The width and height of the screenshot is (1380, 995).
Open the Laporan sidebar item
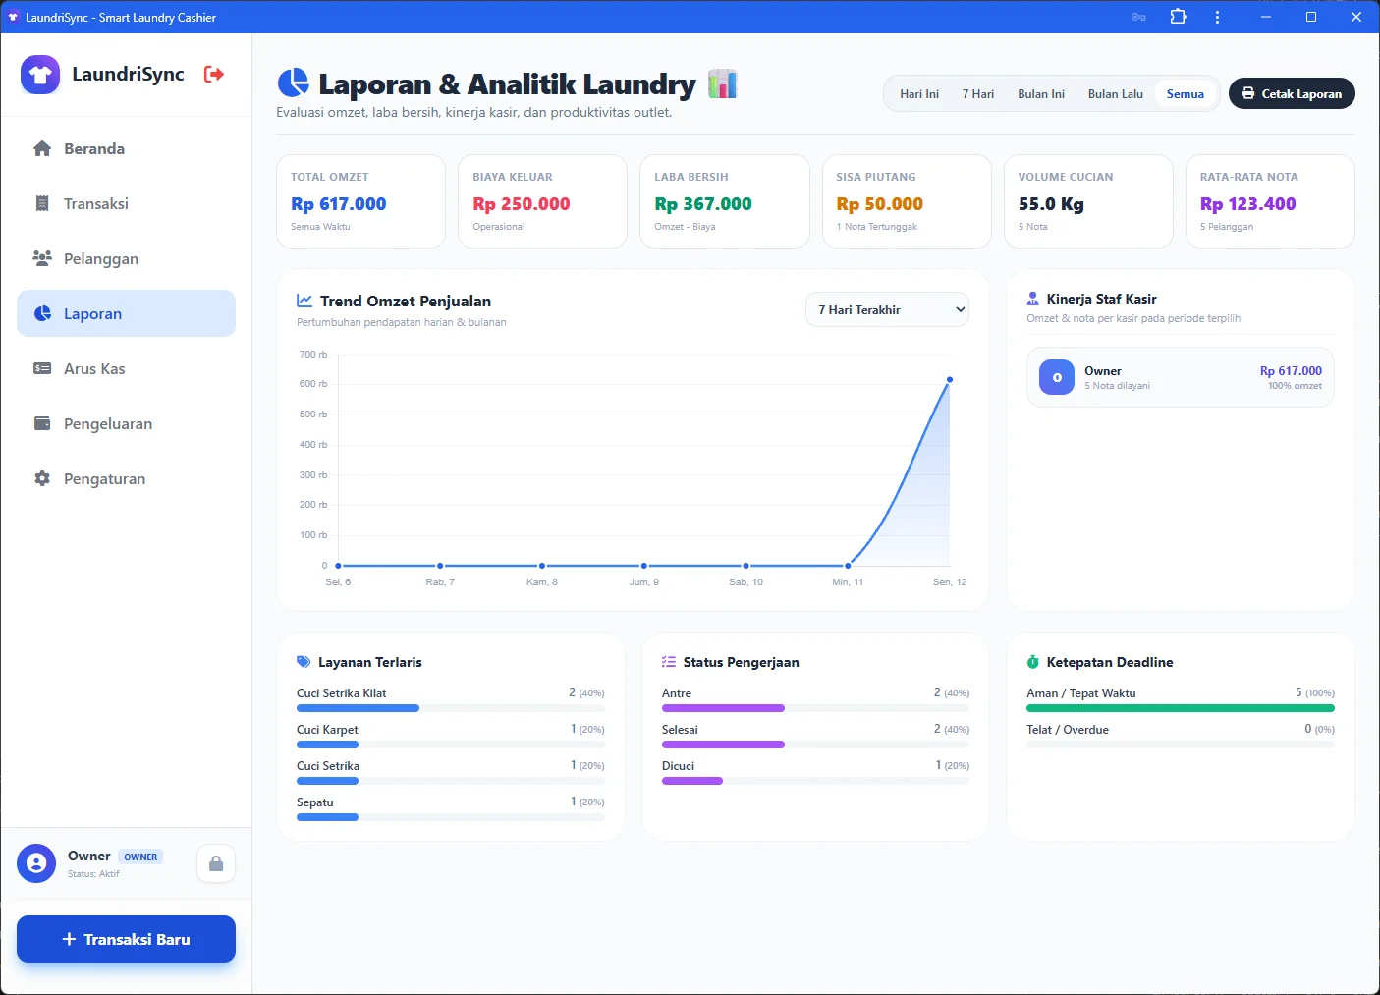click(126, 314)
